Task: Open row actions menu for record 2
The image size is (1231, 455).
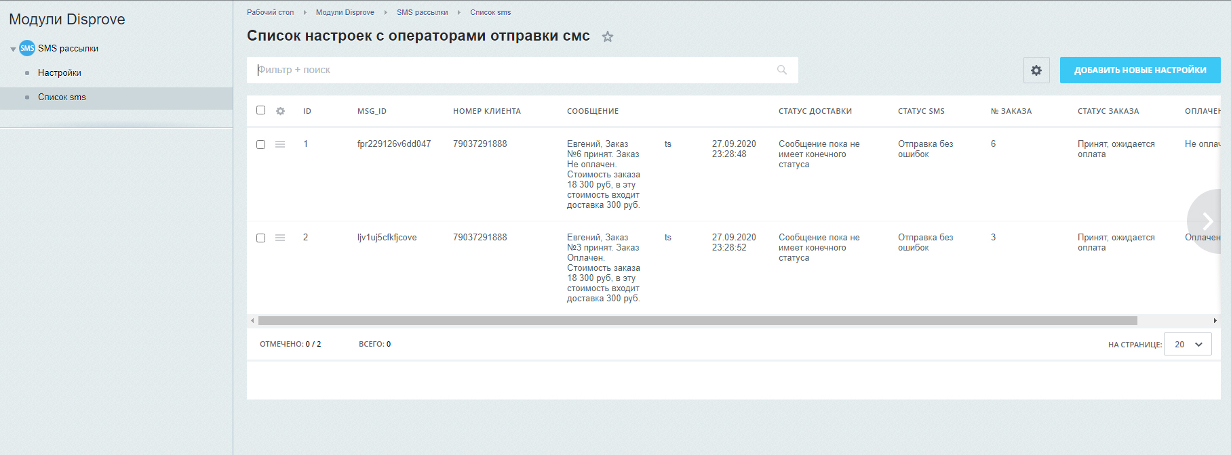Action: coord(280,238)
